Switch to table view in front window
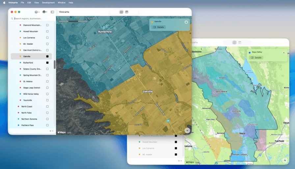The width and height of the screenshot is (295, 169). (127, 12)
